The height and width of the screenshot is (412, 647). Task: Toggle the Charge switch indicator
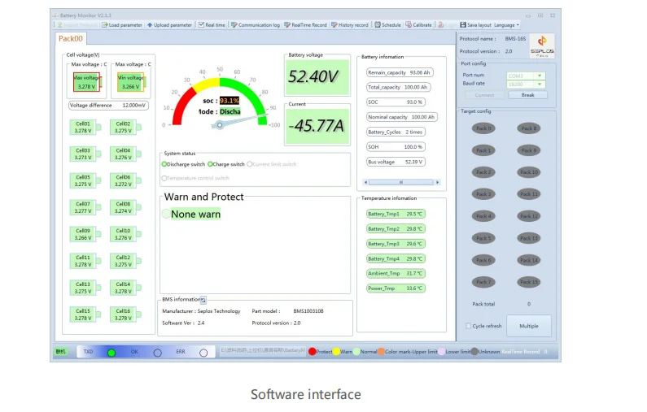click(211, 164)
